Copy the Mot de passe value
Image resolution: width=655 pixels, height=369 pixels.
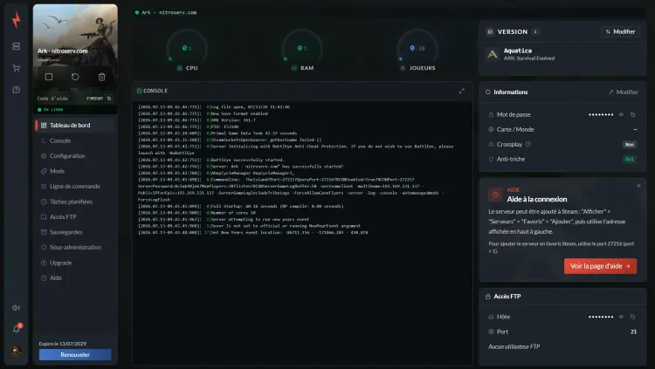[633, 114]
